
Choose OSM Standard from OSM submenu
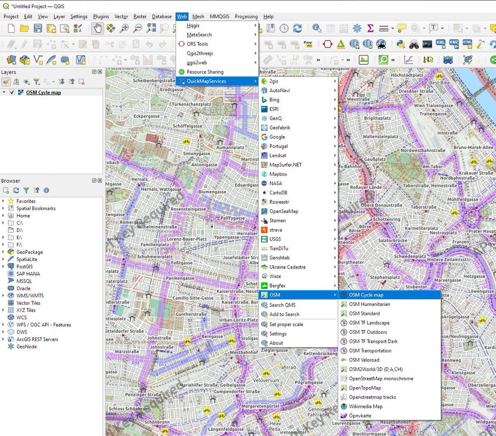(x=389, y=314)
